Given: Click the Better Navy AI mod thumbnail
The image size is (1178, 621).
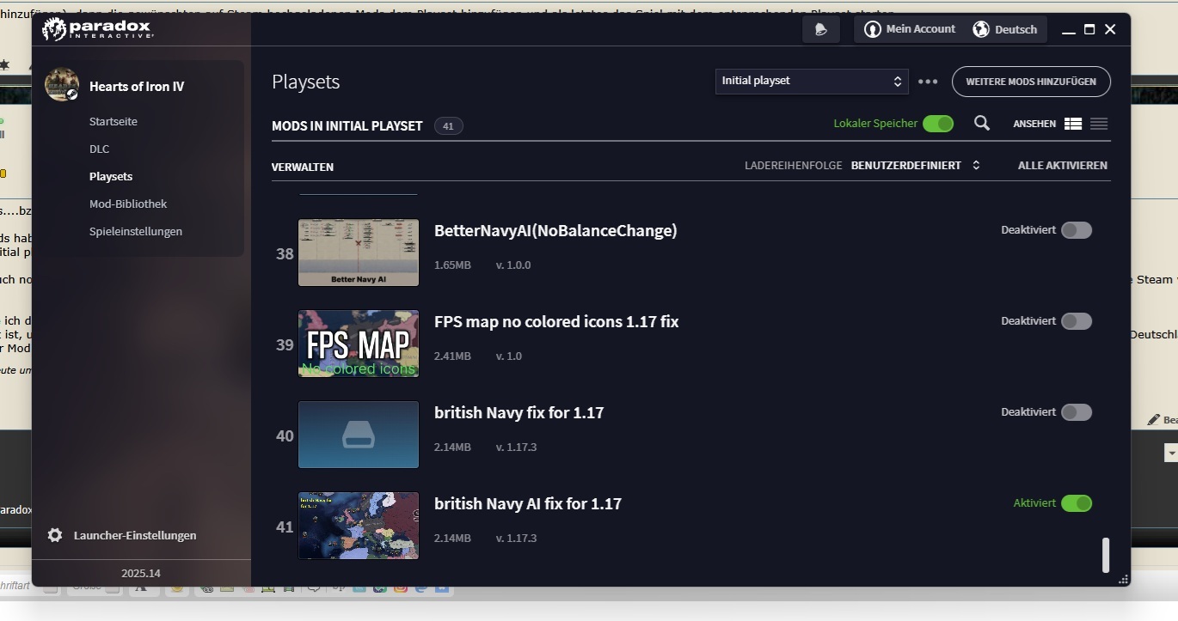Looking at the screenshot, I should [x=359, y=253].
